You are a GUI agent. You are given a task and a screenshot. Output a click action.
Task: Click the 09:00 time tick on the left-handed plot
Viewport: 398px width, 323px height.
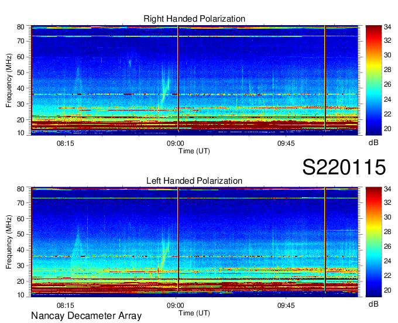176,305
